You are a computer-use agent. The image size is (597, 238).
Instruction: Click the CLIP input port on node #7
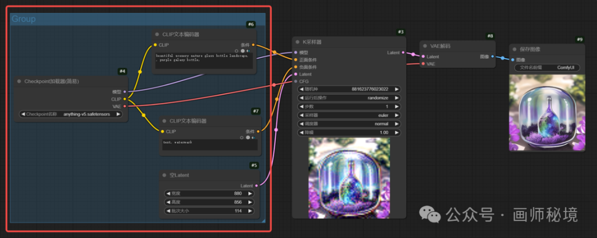point(163,131)
